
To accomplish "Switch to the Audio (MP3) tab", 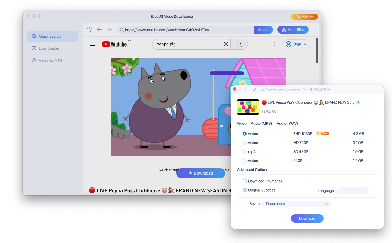I will (x=261, y=123).
